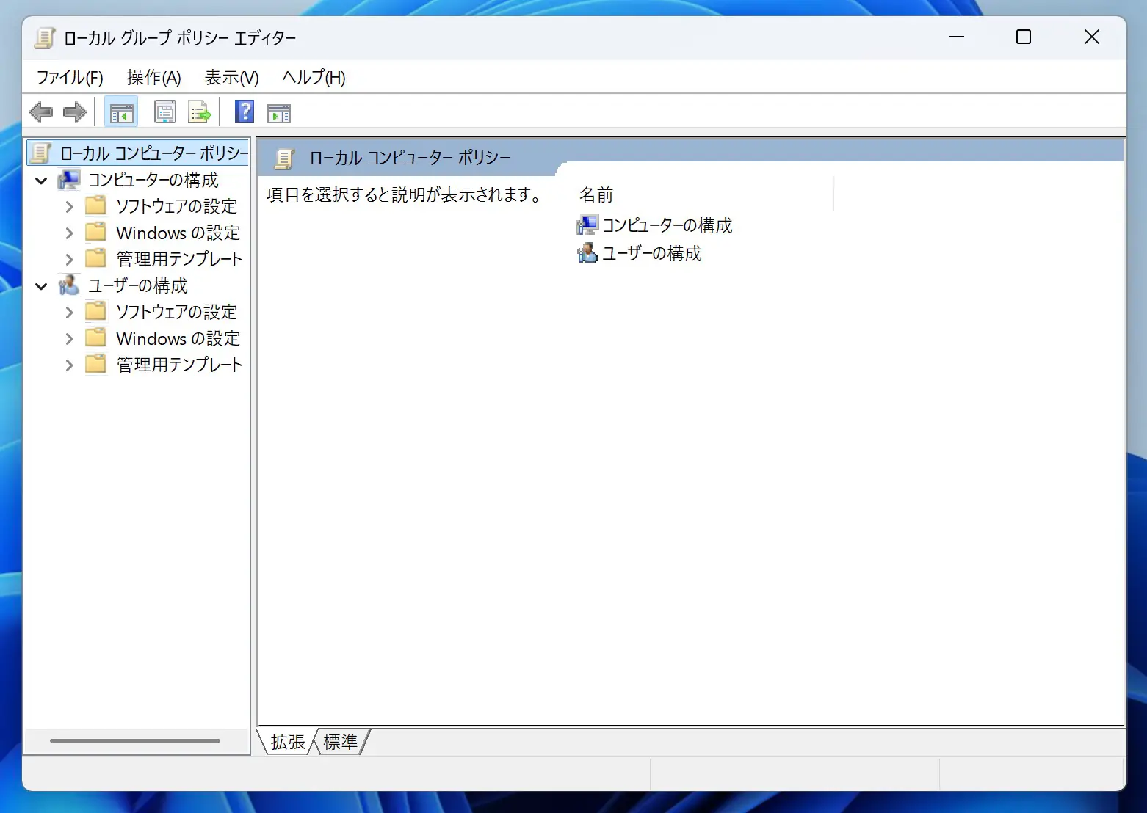Toggle the show/hide action pane toolbar icon
1147x813 pixels.
(279, 113)
